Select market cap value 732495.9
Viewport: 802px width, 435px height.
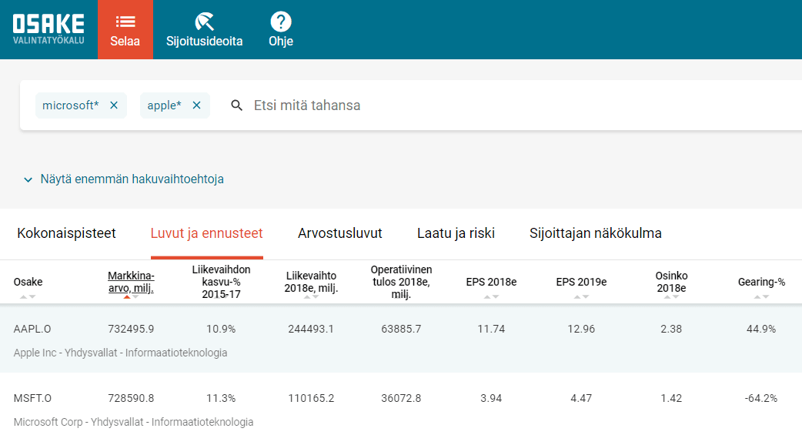point(131,329)
